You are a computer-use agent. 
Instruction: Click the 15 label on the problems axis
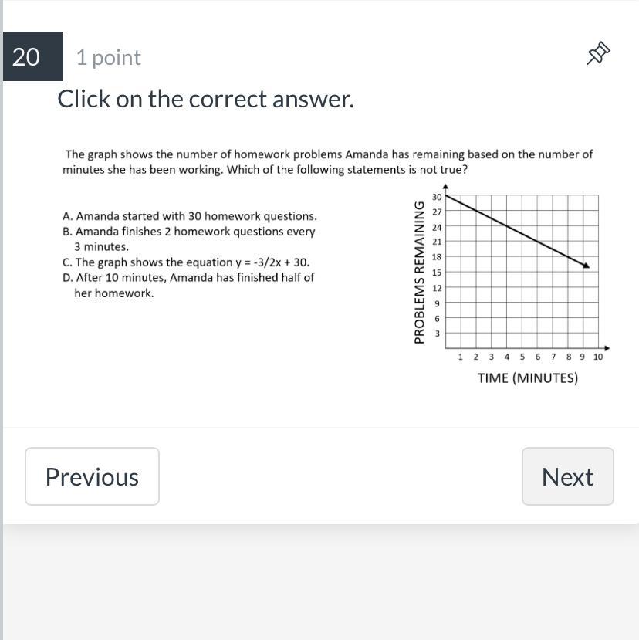point(437,273)
